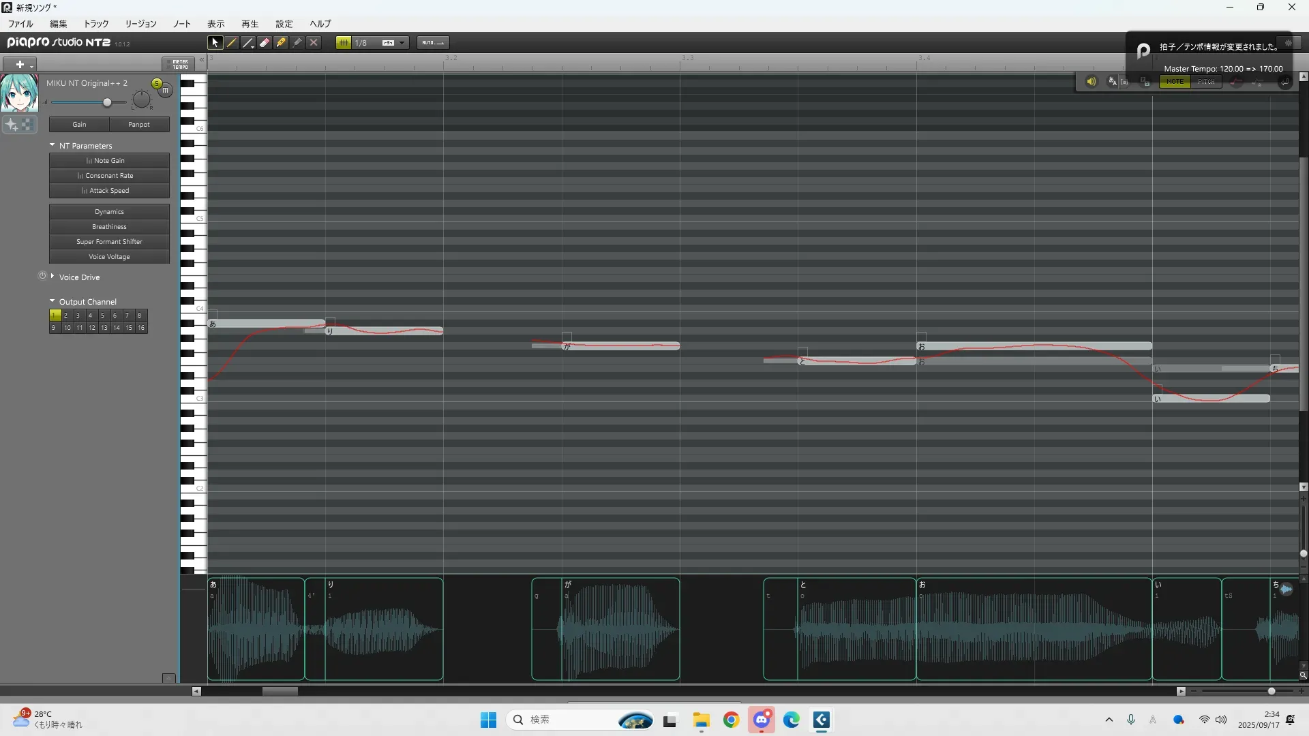The image size is (1309, 736).
Task: Select output channel 2
Action: pos(66,316)
